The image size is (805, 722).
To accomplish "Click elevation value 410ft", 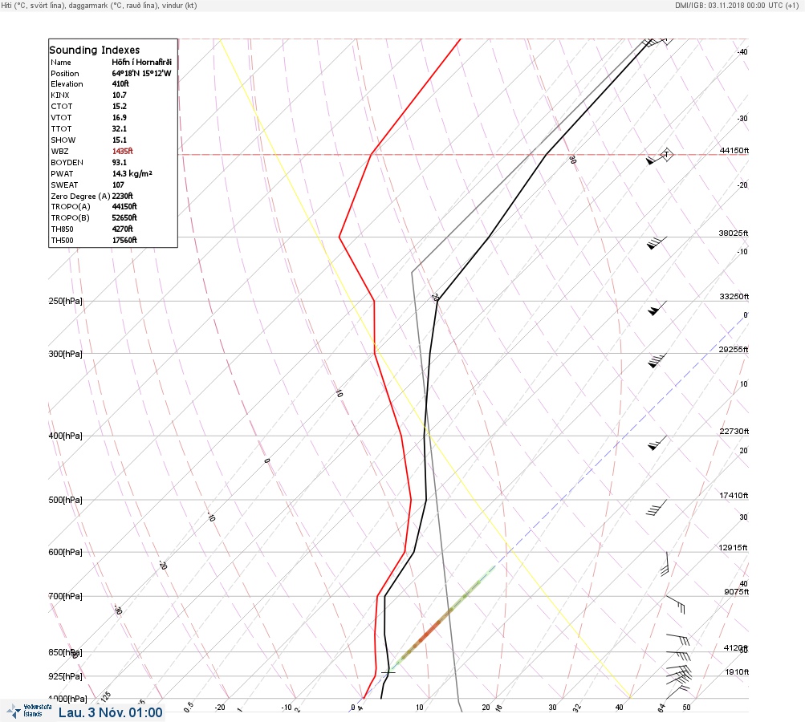I will click(120, 83).
